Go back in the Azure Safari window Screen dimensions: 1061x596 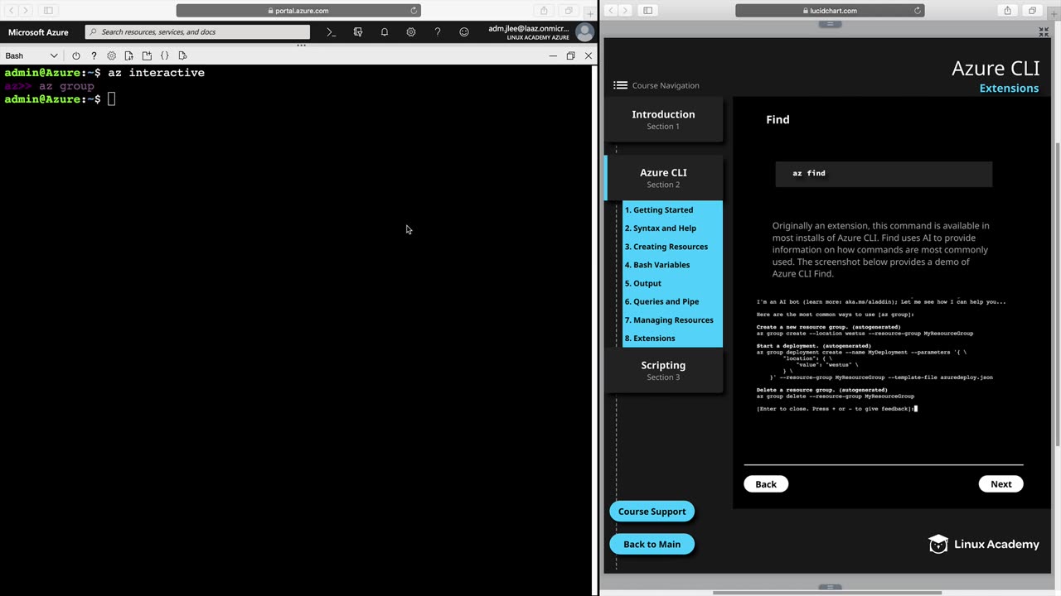(x=12, y=11)
